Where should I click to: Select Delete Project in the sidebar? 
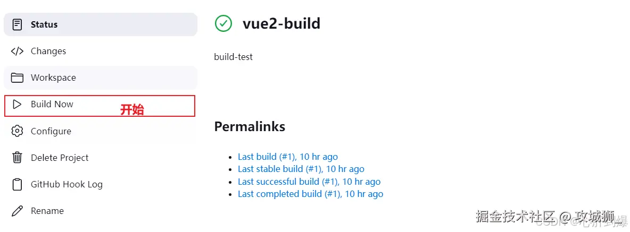(60, 158)
